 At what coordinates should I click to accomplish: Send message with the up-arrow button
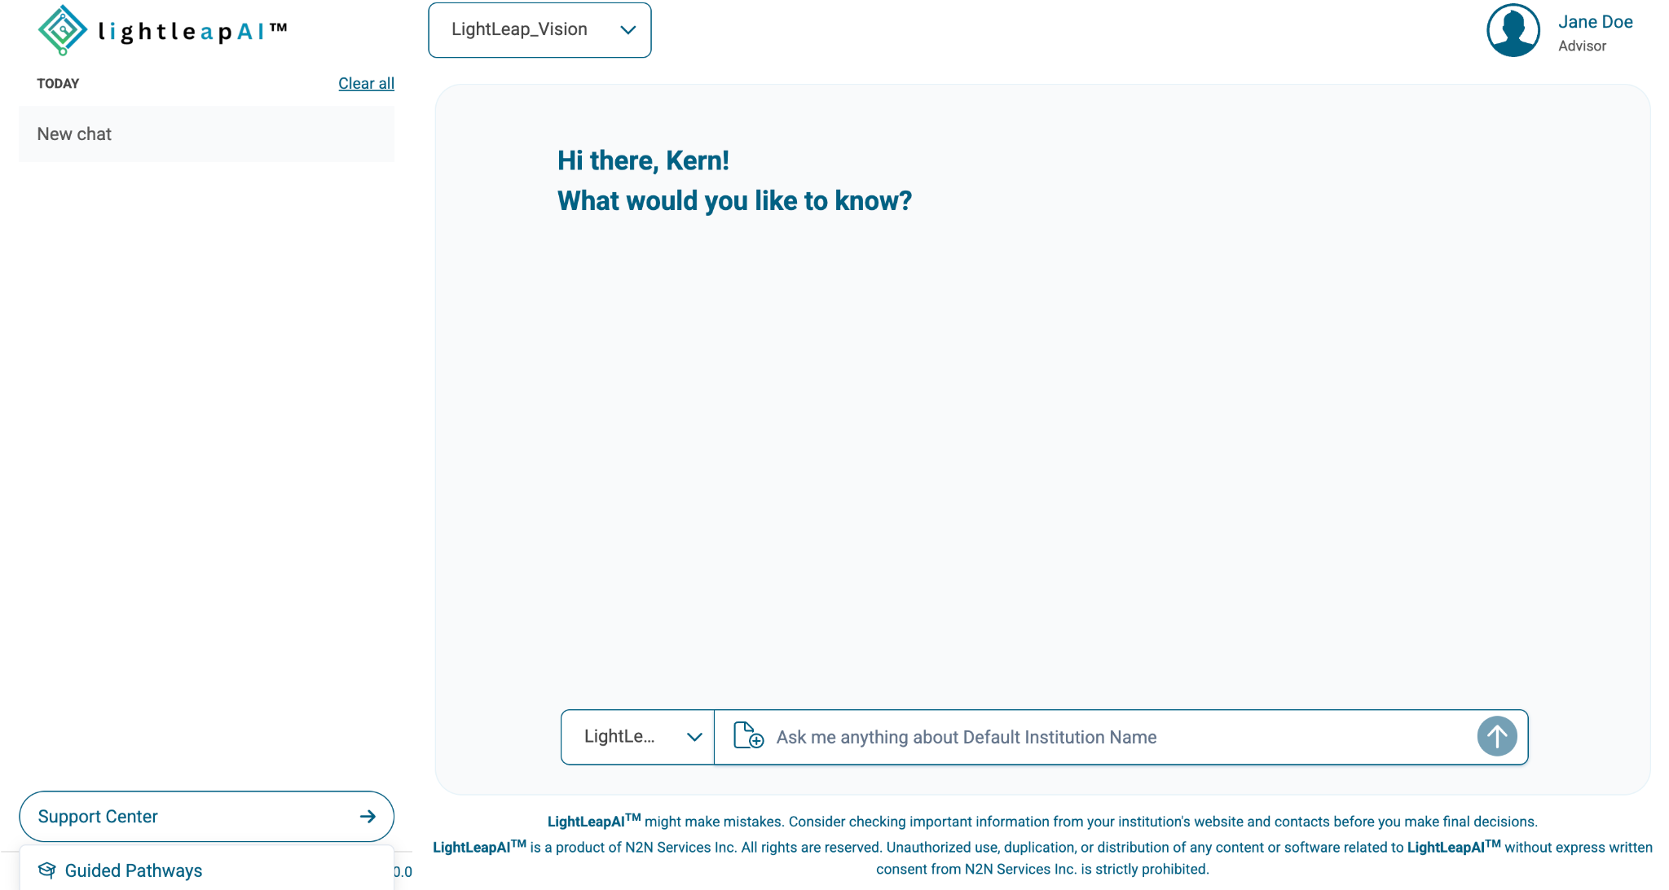(x=1496, y=736)
